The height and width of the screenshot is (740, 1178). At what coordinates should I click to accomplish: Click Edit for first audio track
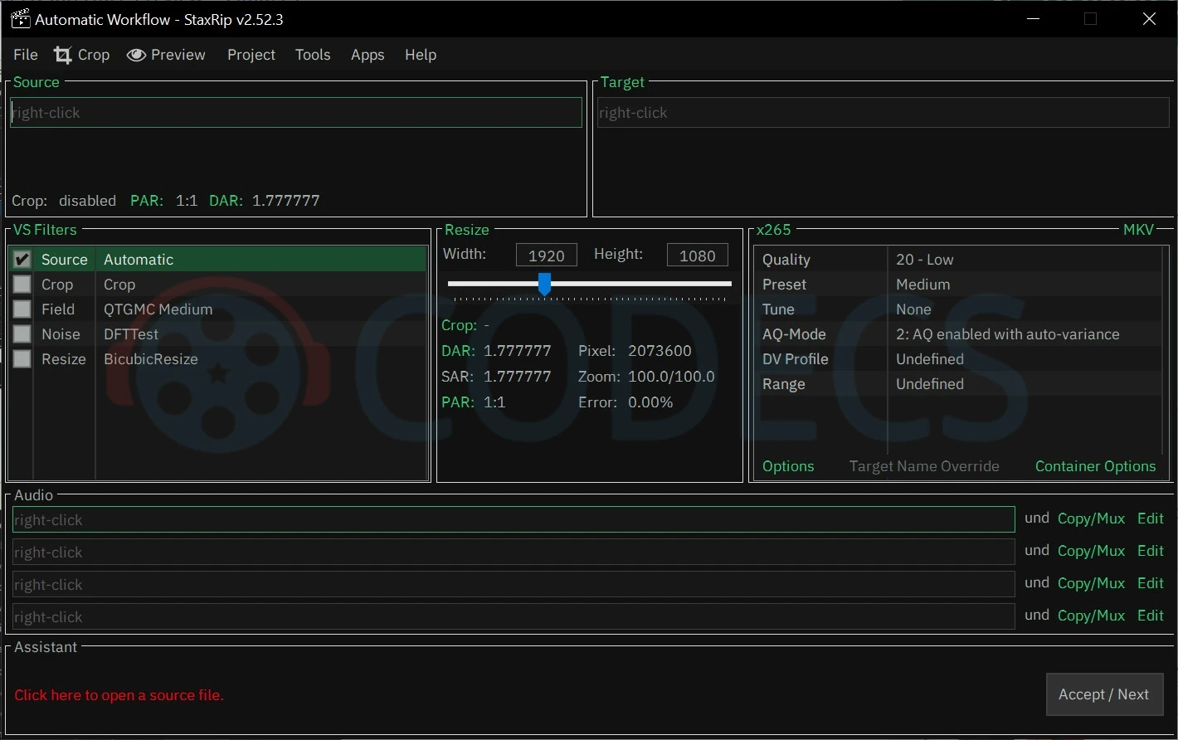click(1151, 518)
